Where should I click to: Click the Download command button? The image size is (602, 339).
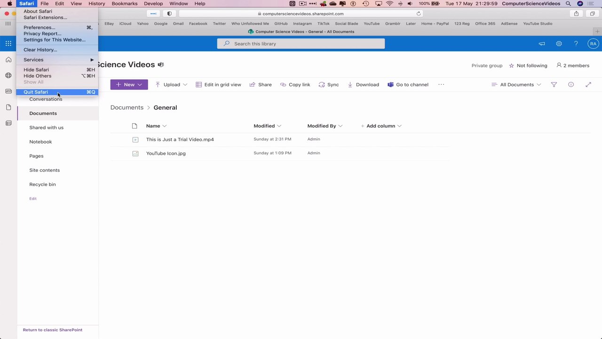(x=364, y=85)
